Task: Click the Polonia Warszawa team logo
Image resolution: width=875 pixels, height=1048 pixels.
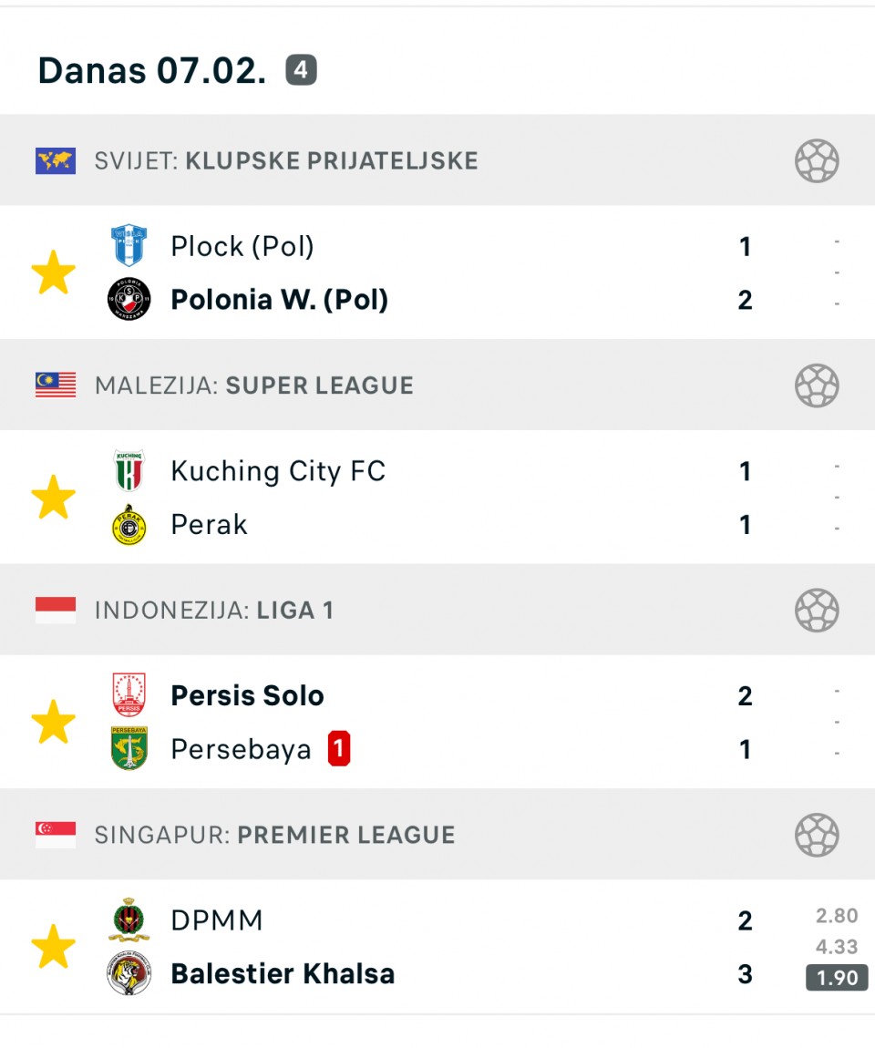Action: (x=129, y=300)
